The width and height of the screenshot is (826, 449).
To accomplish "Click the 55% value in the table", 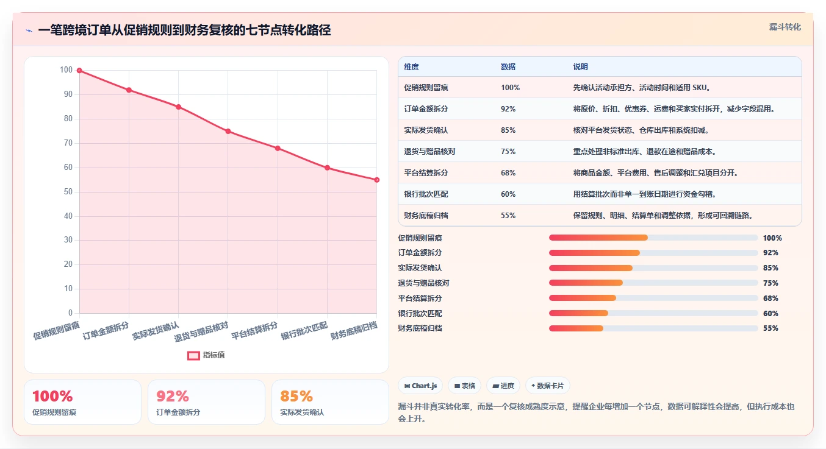I will pos(508,216).
